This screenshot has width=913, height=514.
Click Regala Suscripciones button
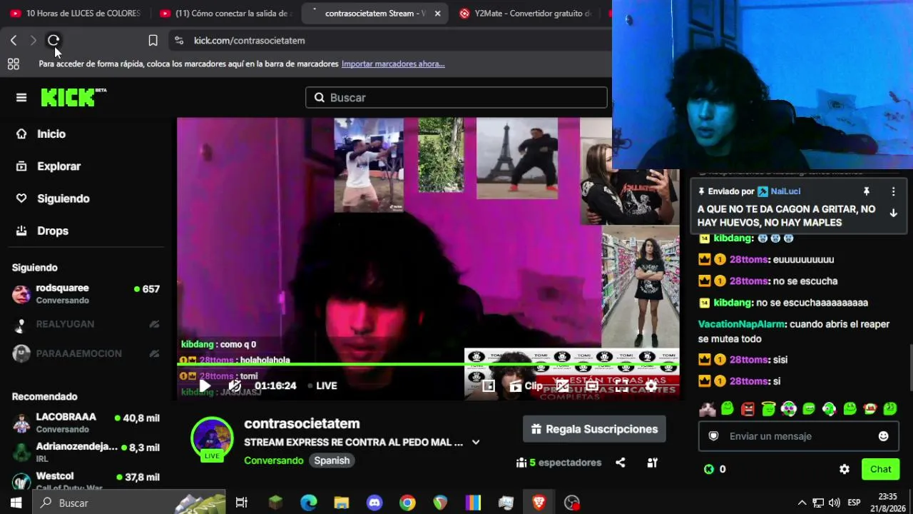[x=594, y=429]
